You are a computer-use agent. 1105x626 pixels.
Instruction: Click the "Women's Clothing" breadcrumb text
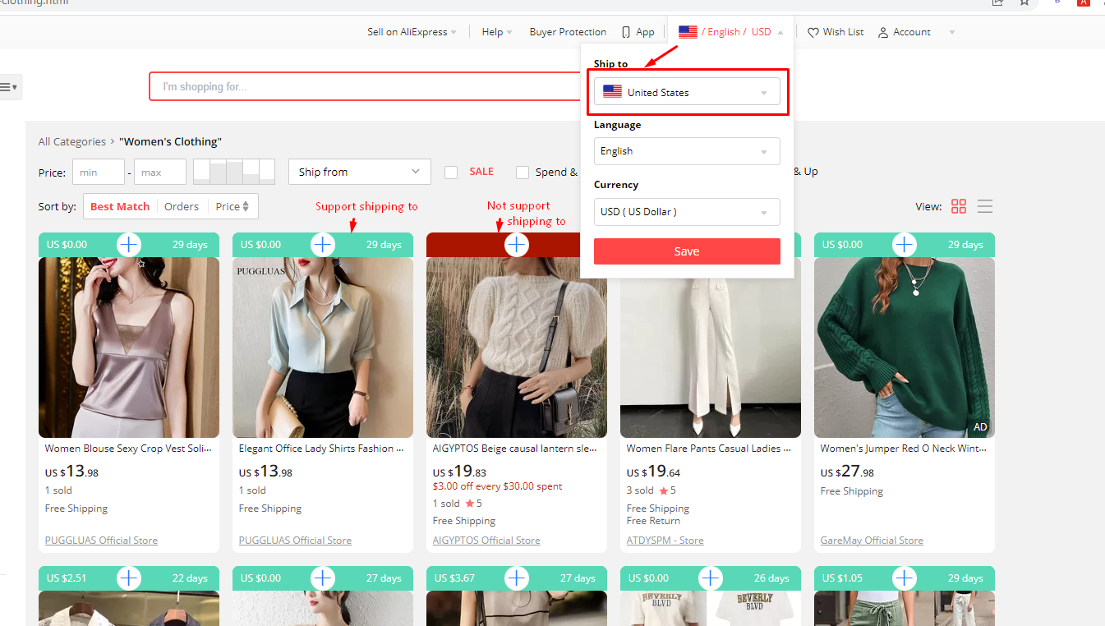tap(171, 141)
